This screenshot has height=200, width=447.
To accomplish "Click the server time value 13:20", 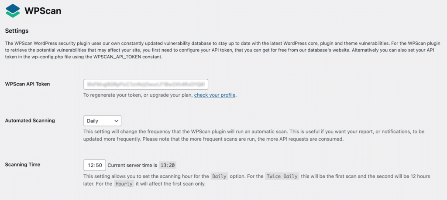I will [x=168, y=165].
